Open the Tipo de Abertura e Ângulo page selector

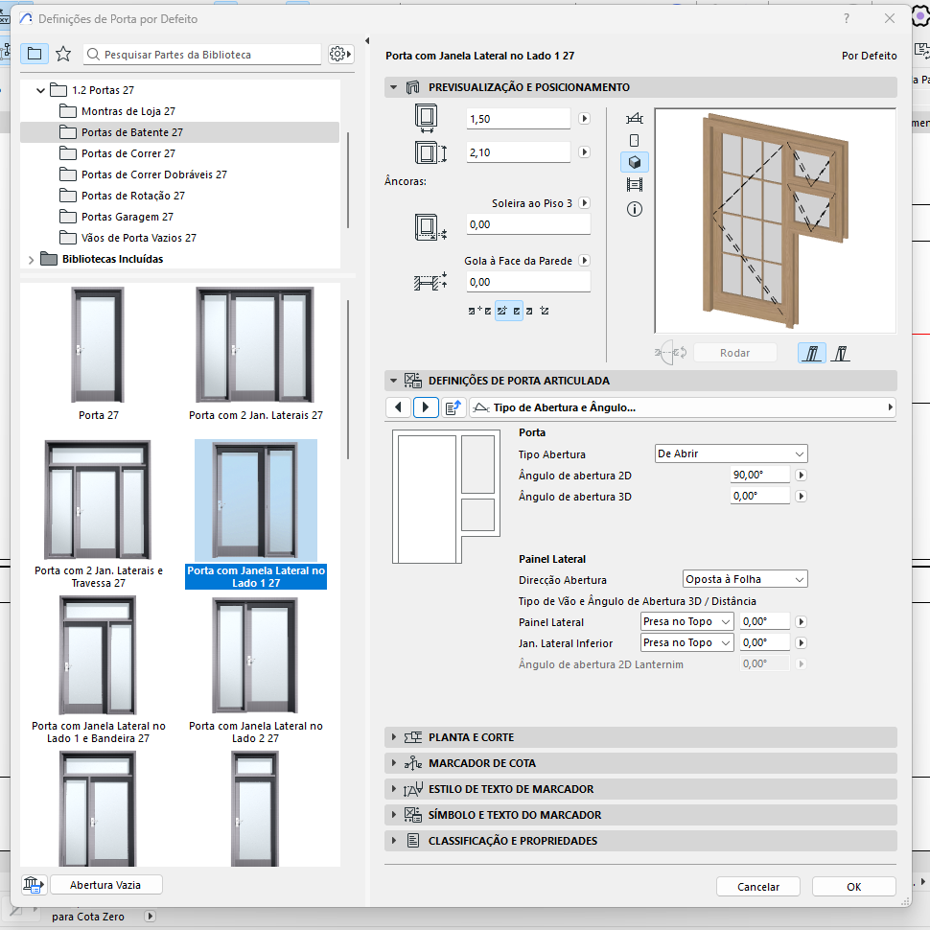[x=682, y=407]
